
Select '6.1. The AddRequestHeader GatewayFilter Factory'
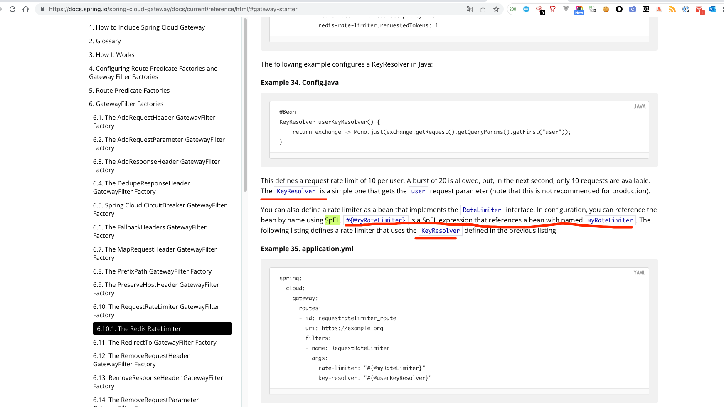click(x=154, y=122)
